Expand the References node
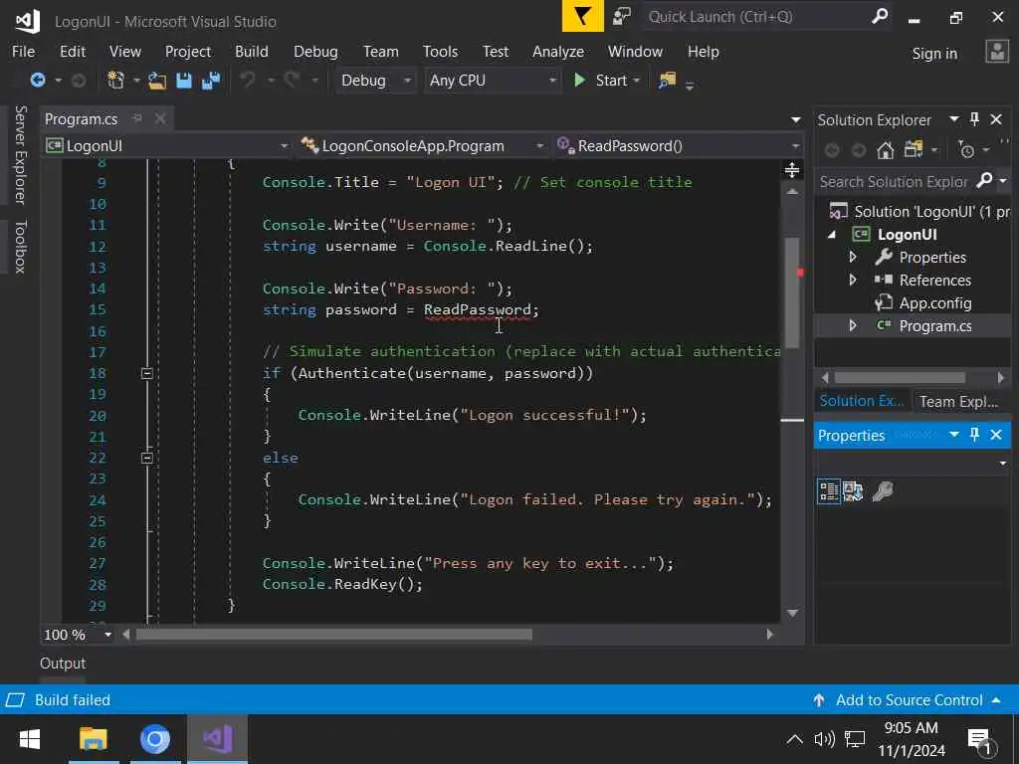Screen dimensions: 1019x764 (853, 280)
